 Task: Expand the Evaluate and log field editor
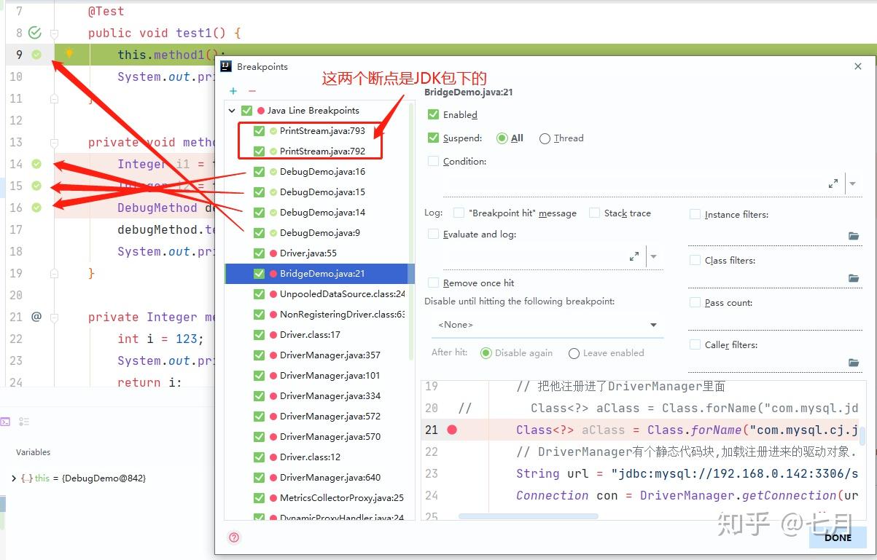634,257
